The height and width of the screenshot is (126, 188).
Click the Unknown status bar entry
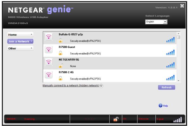click(144, 119)
